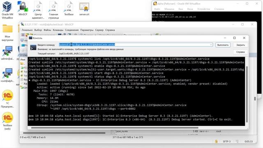Click the console output horizontal scrollbar
Viewport: 263px width, 148px height.
(115, 128)
